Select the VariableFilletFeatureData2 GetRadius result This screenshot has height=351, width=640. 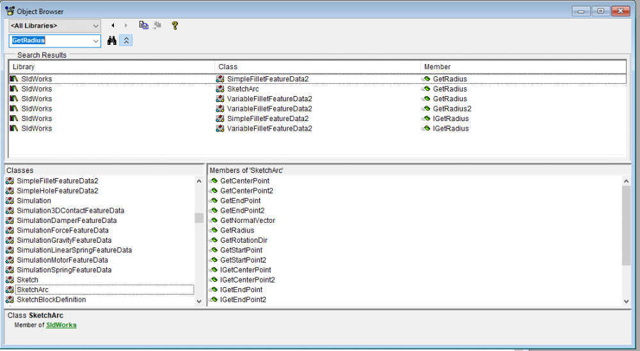click(317, 99)
